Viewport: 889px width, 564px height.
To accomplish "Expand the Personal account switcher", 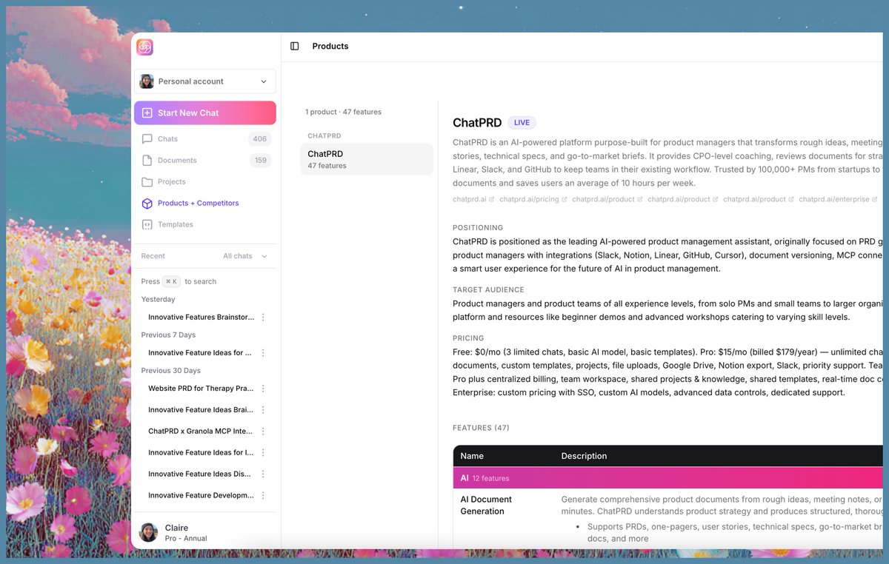I will point(205,81).
